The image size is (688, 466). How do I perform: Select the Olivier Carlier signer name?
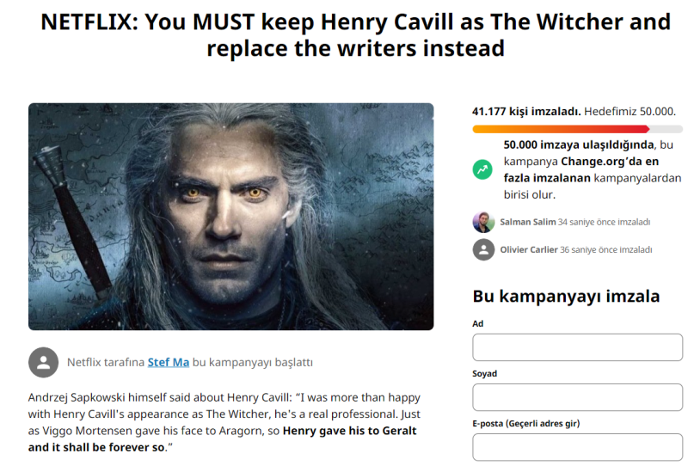point(528,250)
